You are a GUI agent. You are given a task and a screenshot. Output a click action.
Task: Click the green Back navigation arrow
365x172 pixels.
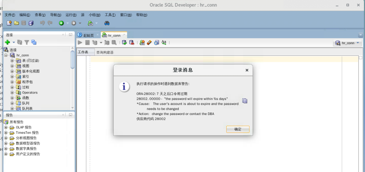point(61,23)
